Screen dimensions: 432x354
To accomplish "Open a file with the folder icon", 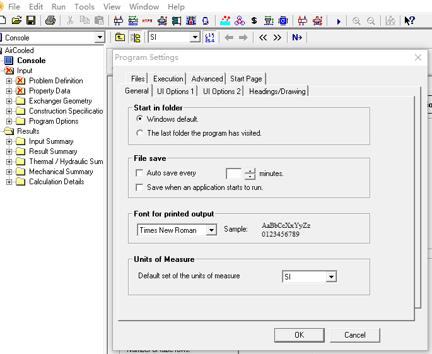I will [x=16, y=20].
